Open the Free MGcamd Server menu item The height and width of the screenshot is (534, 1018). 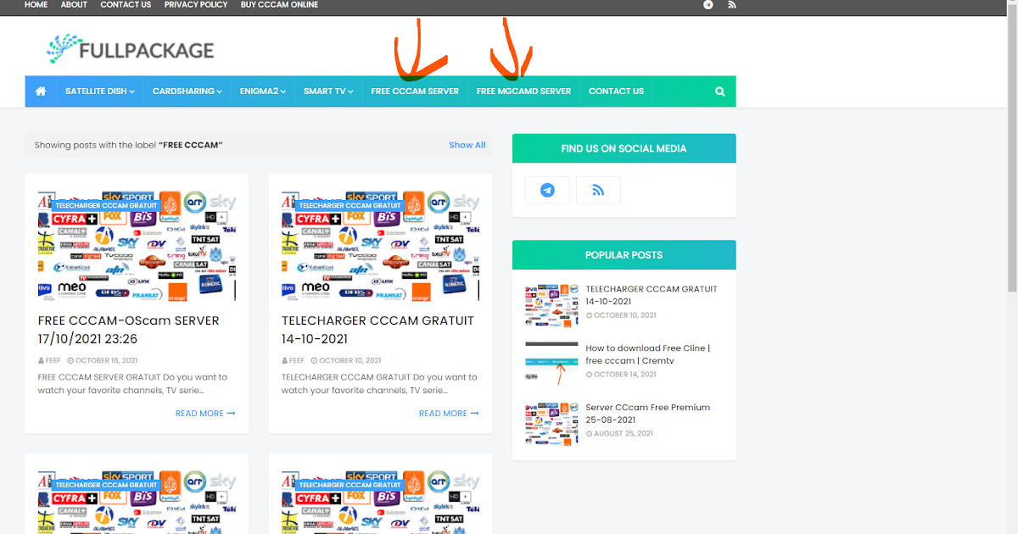(523, 92)
